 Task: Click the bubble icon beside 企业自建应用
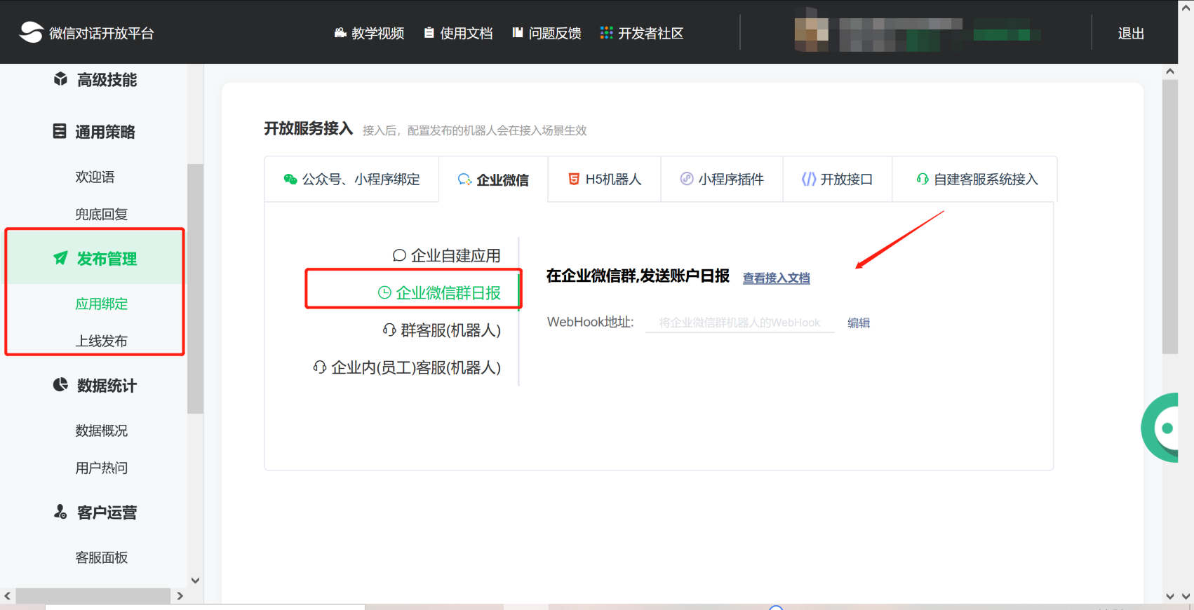399,255
